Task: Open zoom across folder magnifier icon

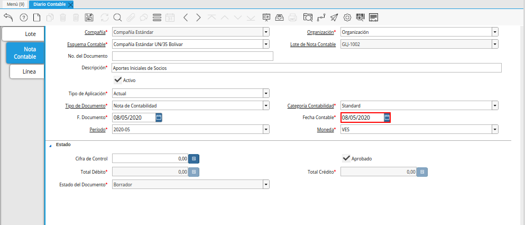Action: click(x=308, y=17)
